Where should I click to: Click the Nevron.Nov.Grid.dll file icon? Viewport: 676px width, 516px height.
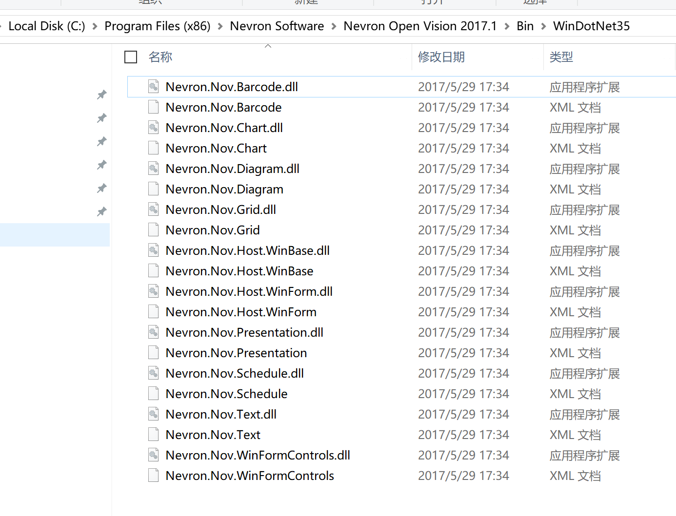(x=153, y=210)
